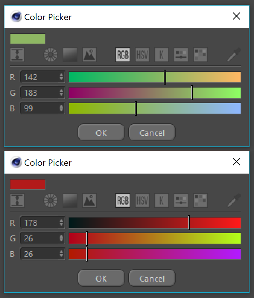Click the stepper arrows for B value 99
Screen dimensions: 254x298
pos(61,109)
